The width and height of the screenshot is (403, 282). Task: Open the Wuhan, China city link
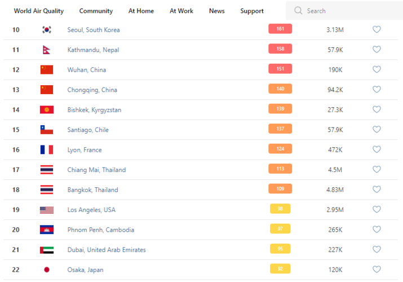click(87, 70)
